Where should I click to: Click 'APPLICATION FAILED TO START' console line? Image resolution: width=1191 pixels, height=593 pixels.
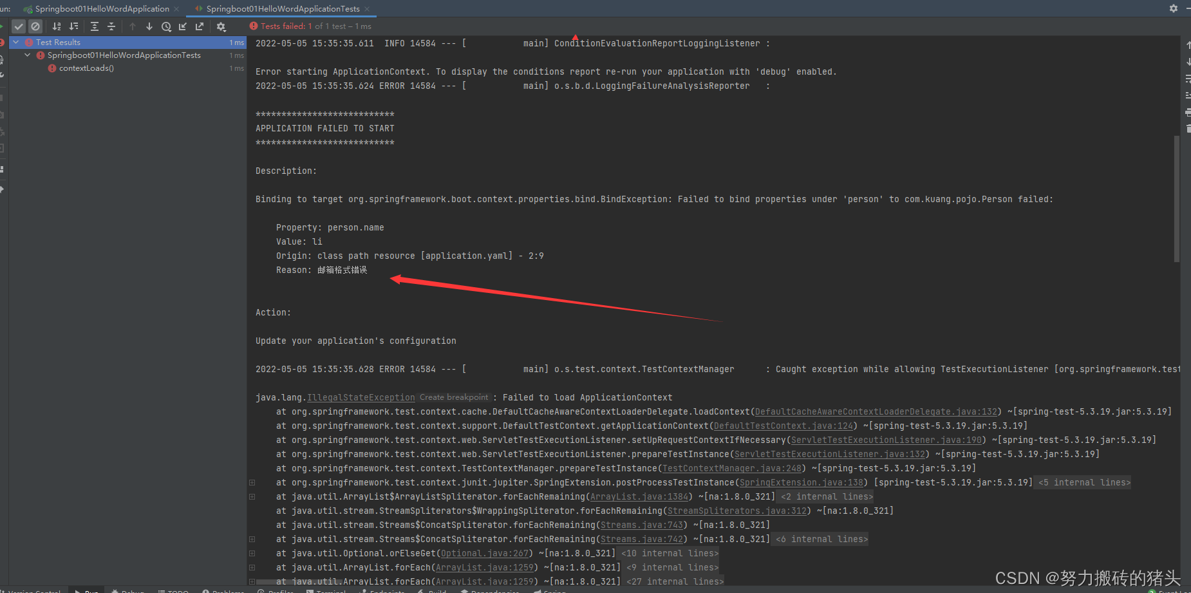325,129
